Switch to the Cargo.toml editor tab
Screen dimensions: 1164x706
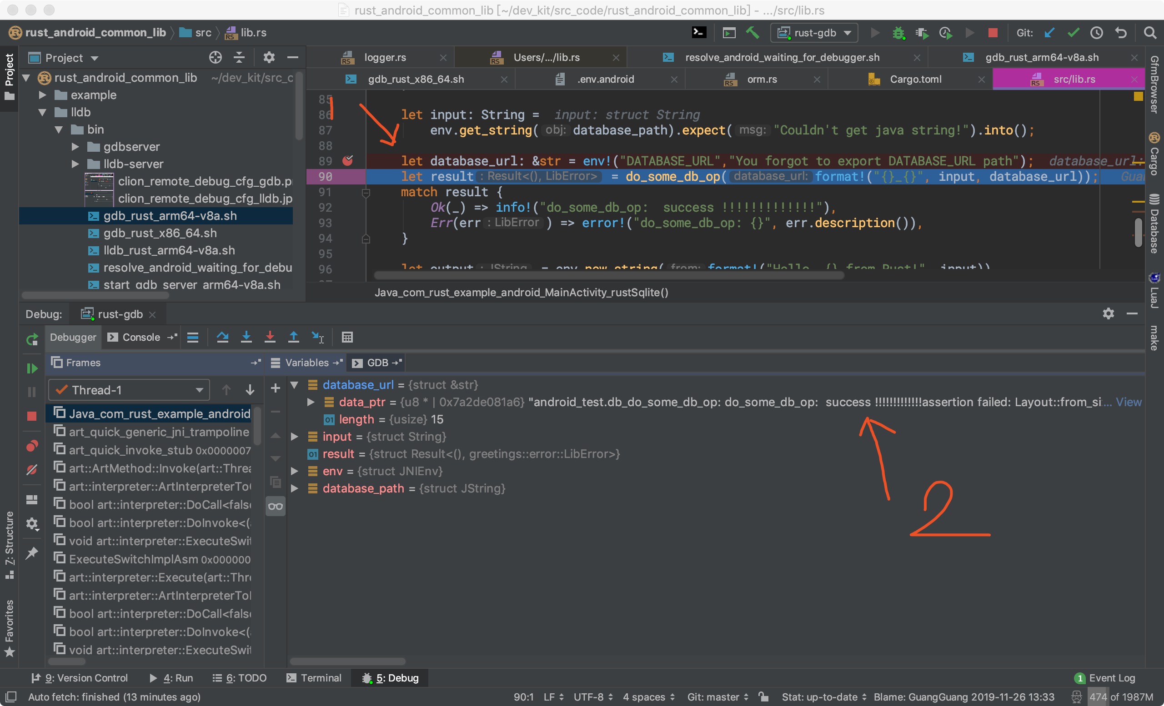click(x=915, y=80)
